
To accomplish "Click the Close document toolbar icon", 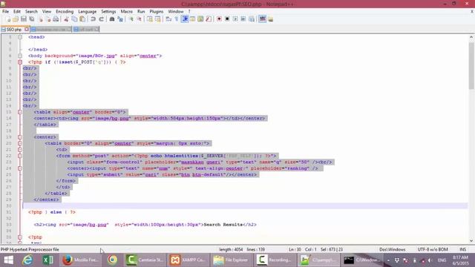I will click(40, 19).
